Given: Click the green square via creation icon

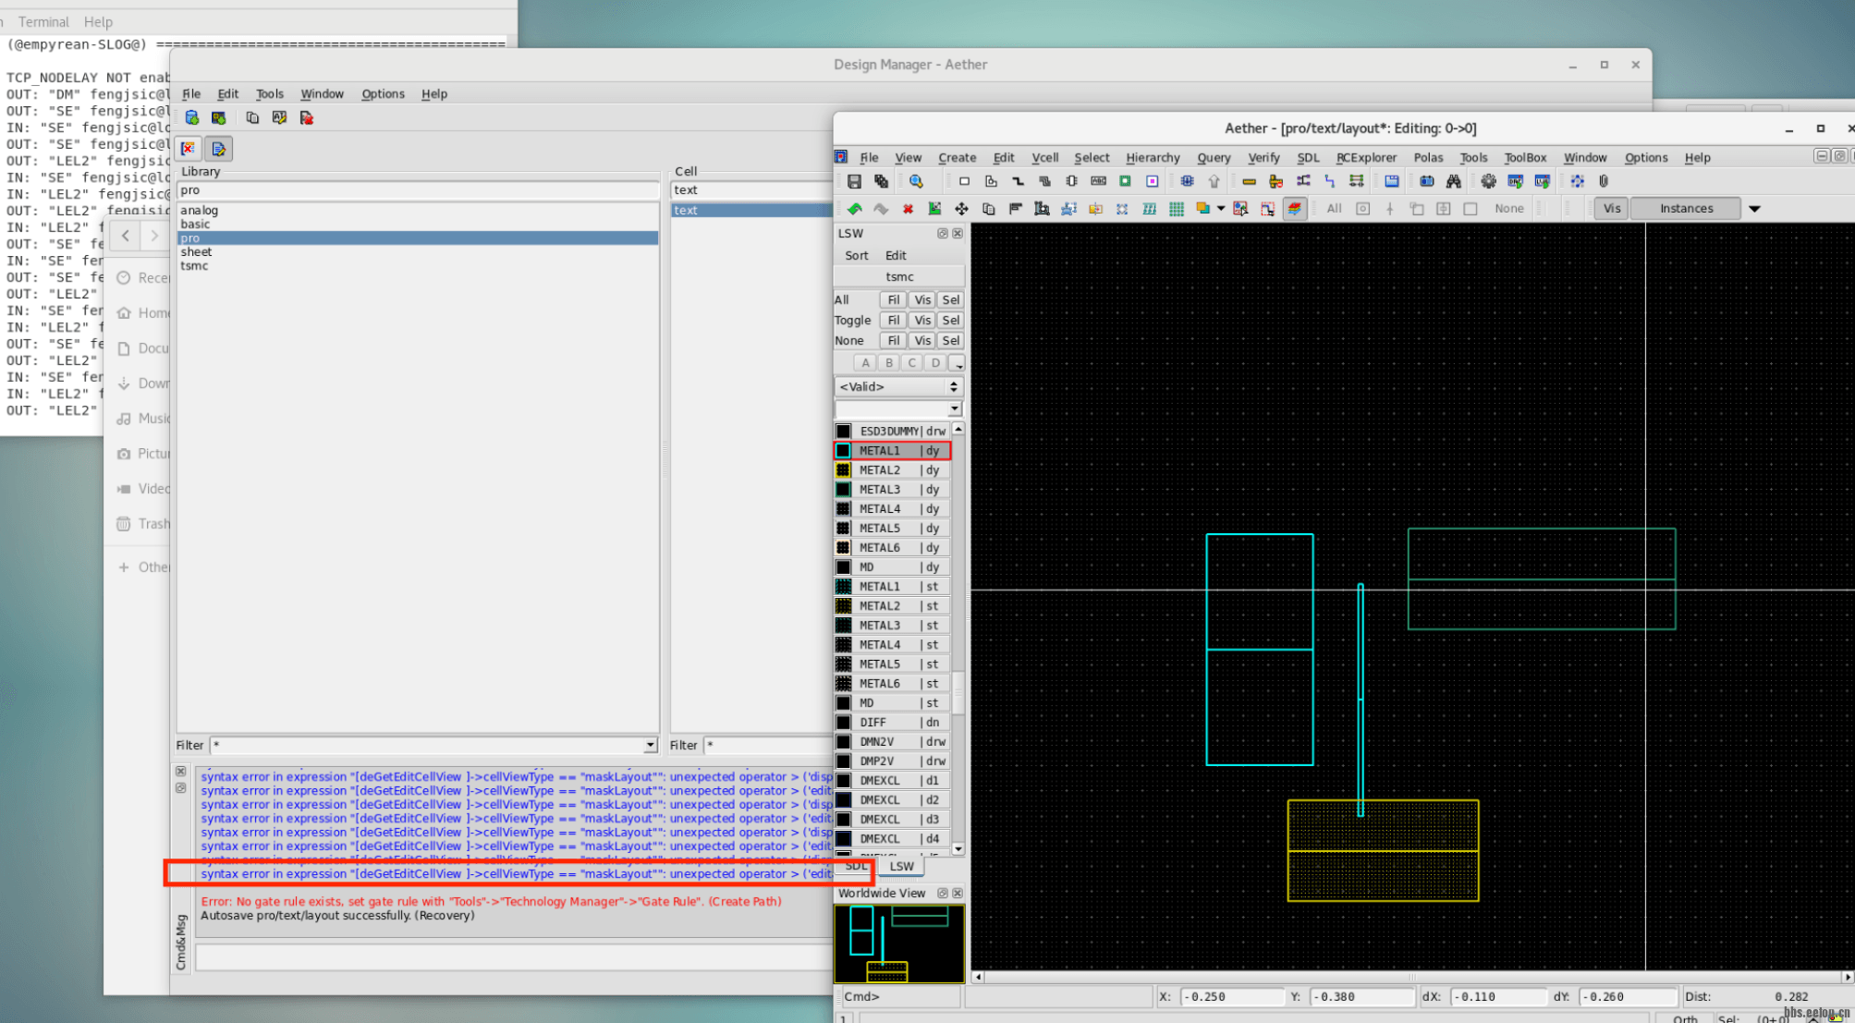Looking at the screenshot, I should 1125,182.
